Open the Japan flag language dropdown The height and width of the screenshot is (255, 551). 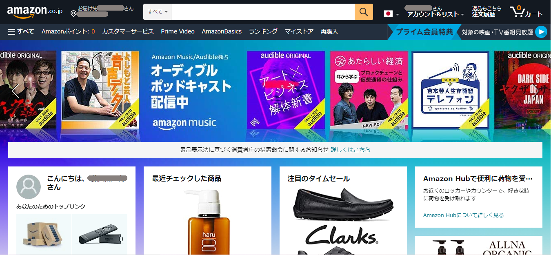point(391,14)
